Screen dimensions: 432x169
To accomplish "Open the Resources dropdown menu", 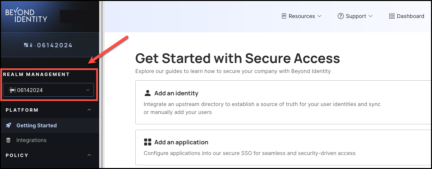I will click(x=302, y=16).
